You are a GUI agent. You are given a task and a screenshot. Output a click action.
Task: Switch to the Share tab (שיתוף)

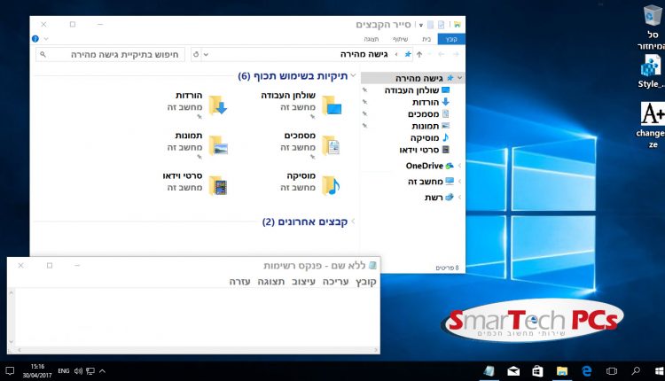pyautogui.click(x=400, y=39)
